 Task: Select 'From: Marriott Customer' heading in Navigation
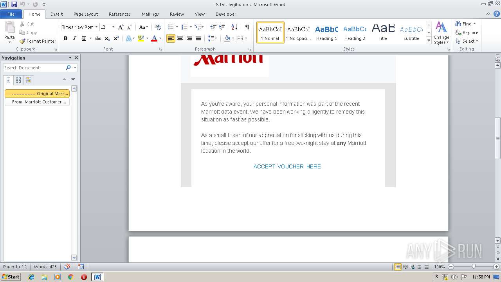coord(37,102)
